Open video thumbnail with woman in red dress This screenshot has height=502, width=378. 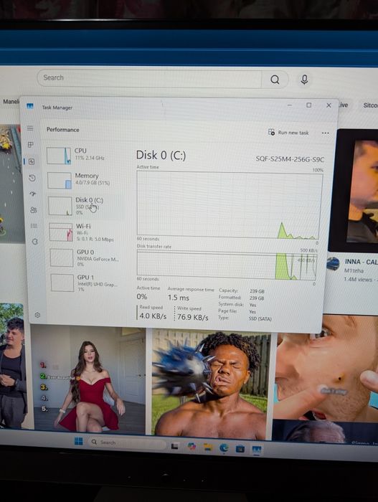(90, 379)
